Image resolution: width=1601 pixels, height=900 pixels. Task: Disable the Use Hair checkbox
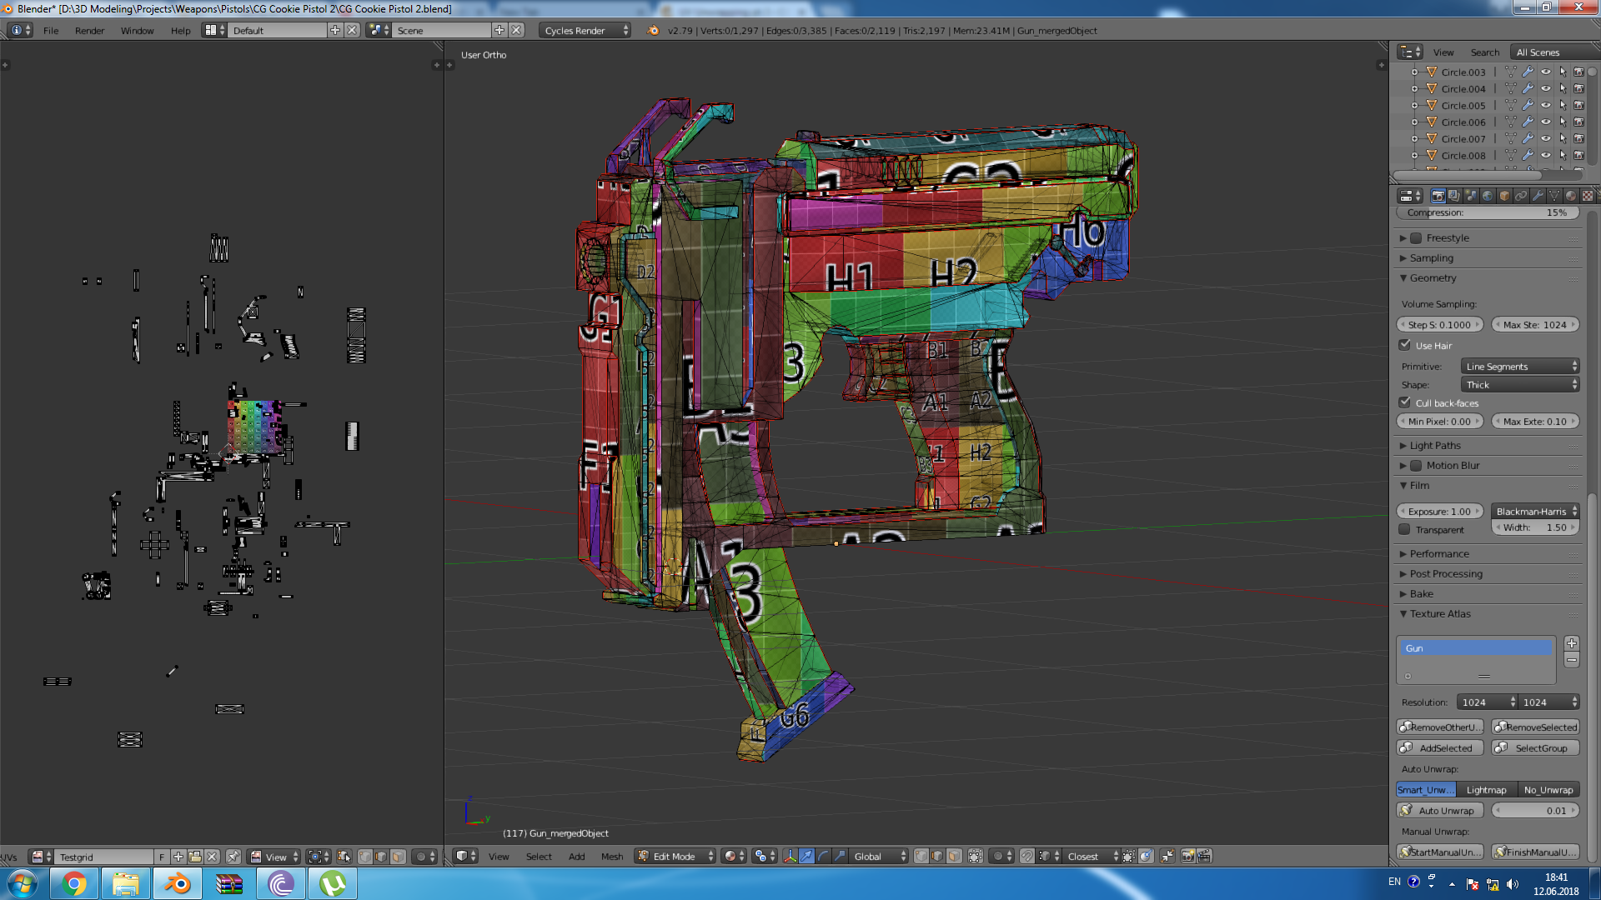[1405, 345]
